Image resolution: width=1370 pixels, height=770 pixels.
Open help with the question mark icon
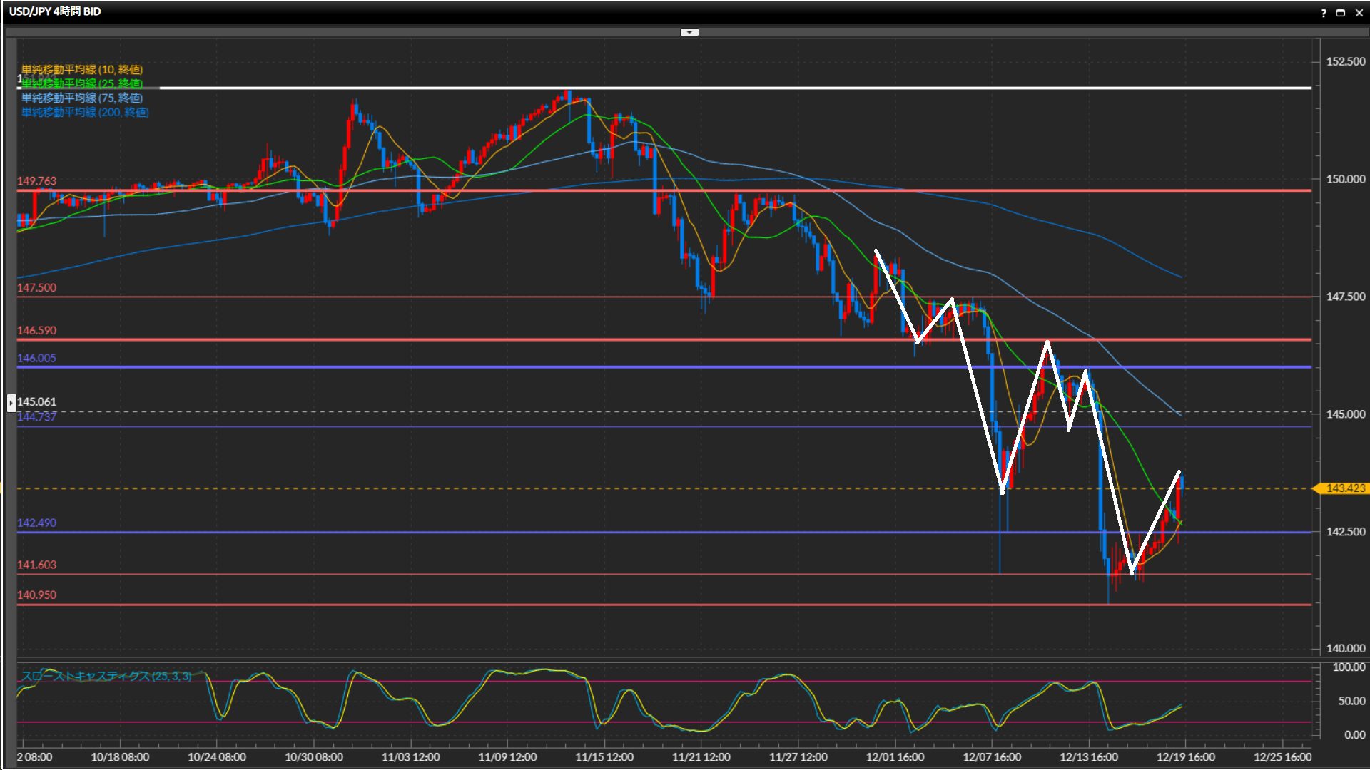[1324, 13]
